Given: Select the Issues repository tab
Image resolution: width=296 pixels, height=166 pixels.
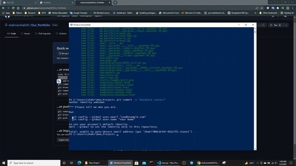Looking at the screenshot, I should tap(25, 34).
